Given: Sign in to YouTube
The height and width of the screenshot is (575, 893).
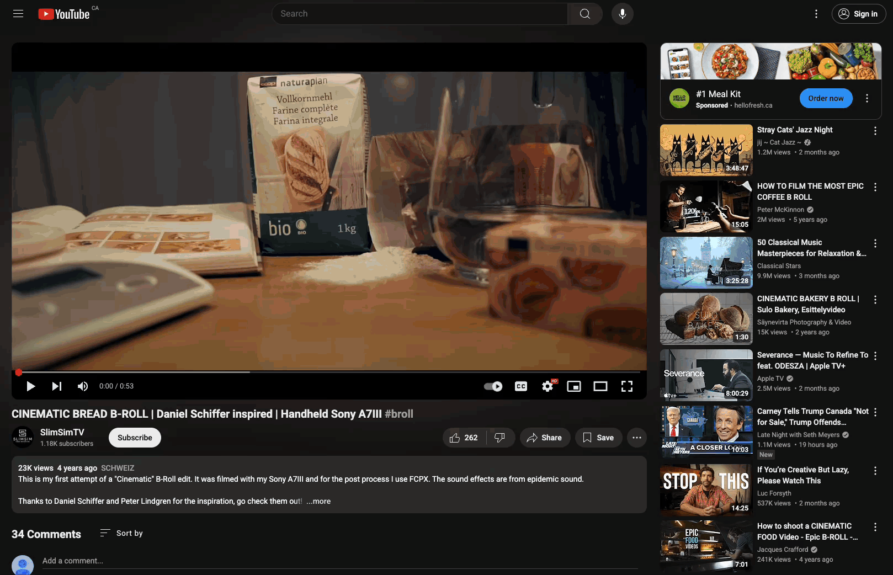Looking at the screenshot, I should 858,14.
